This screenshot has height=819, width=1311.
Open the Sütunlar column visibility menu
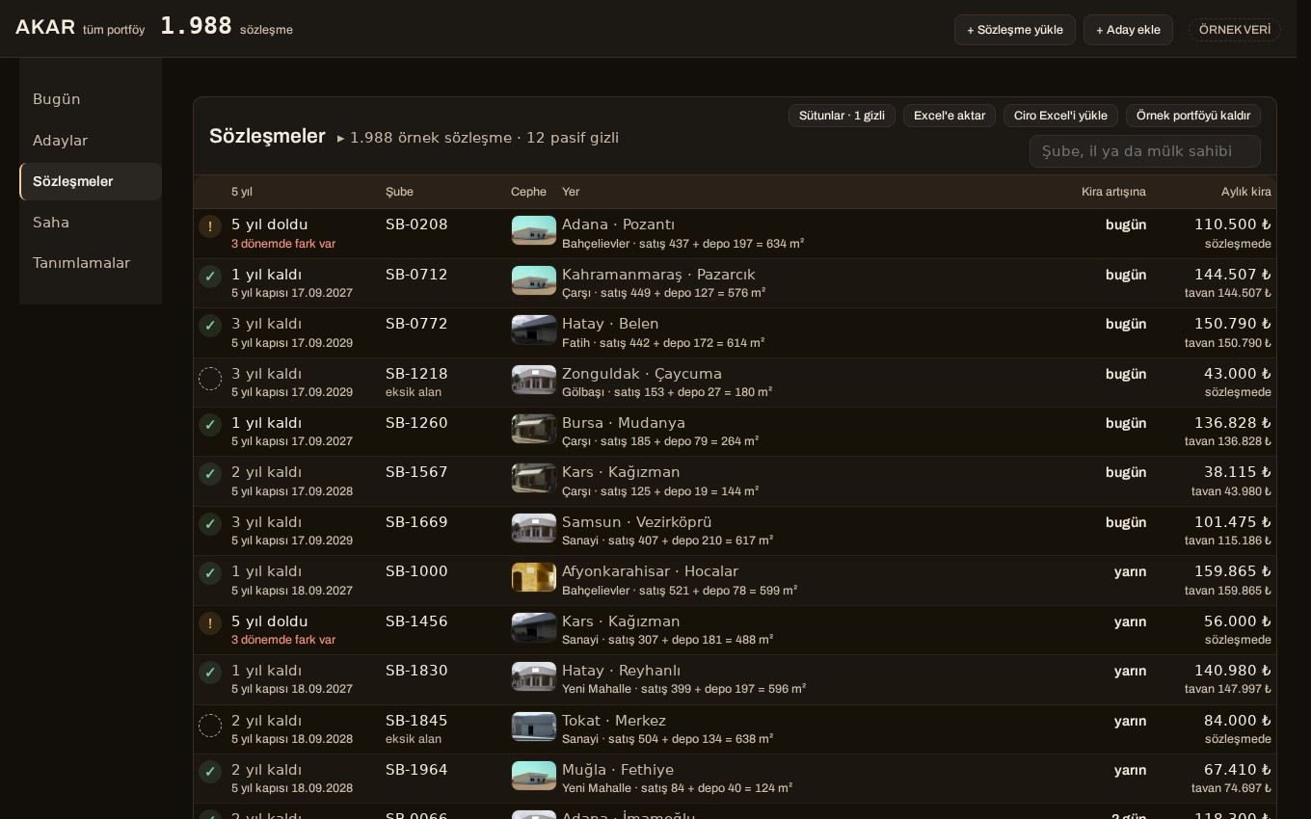842,116
